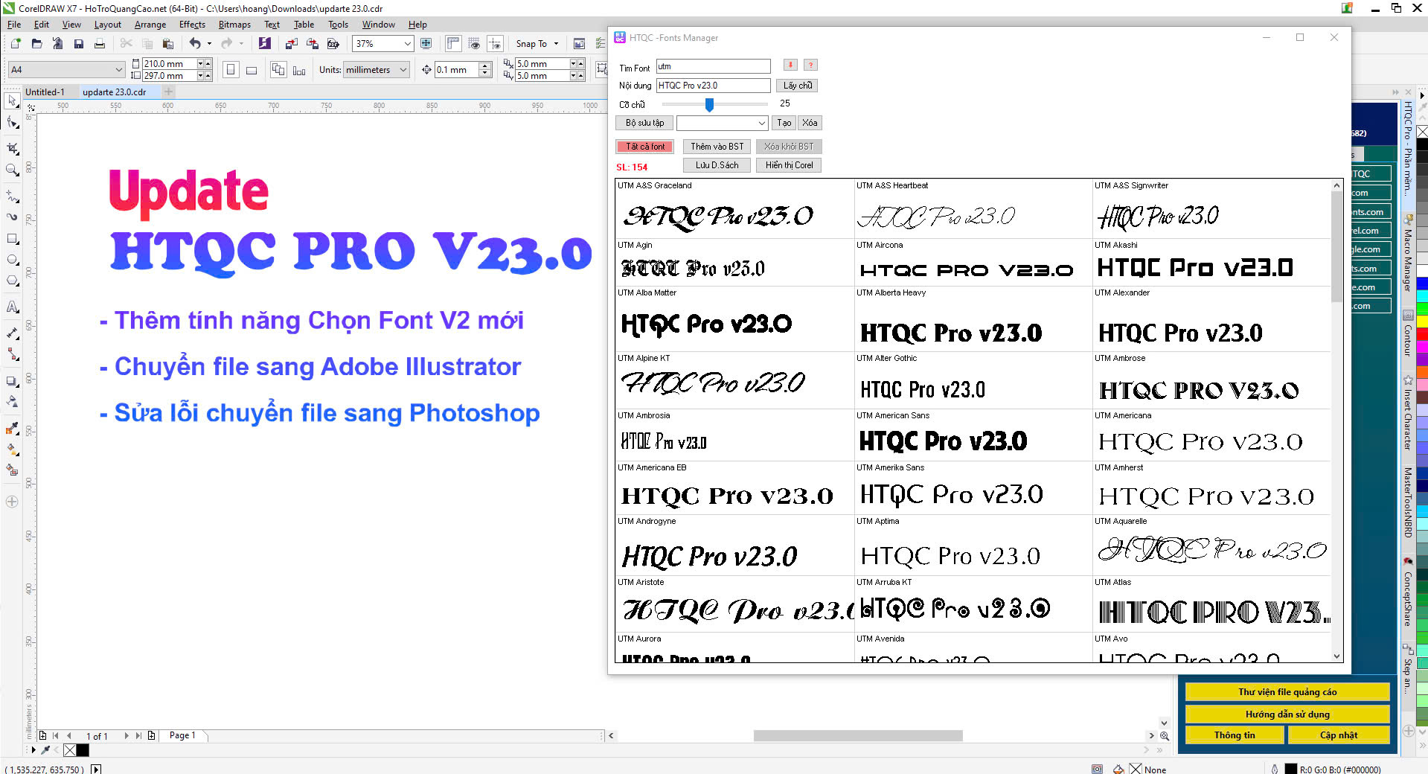The image size is (1428, 774).
Task: Select the Parallel Dimension tool
Action: (12, 333)
